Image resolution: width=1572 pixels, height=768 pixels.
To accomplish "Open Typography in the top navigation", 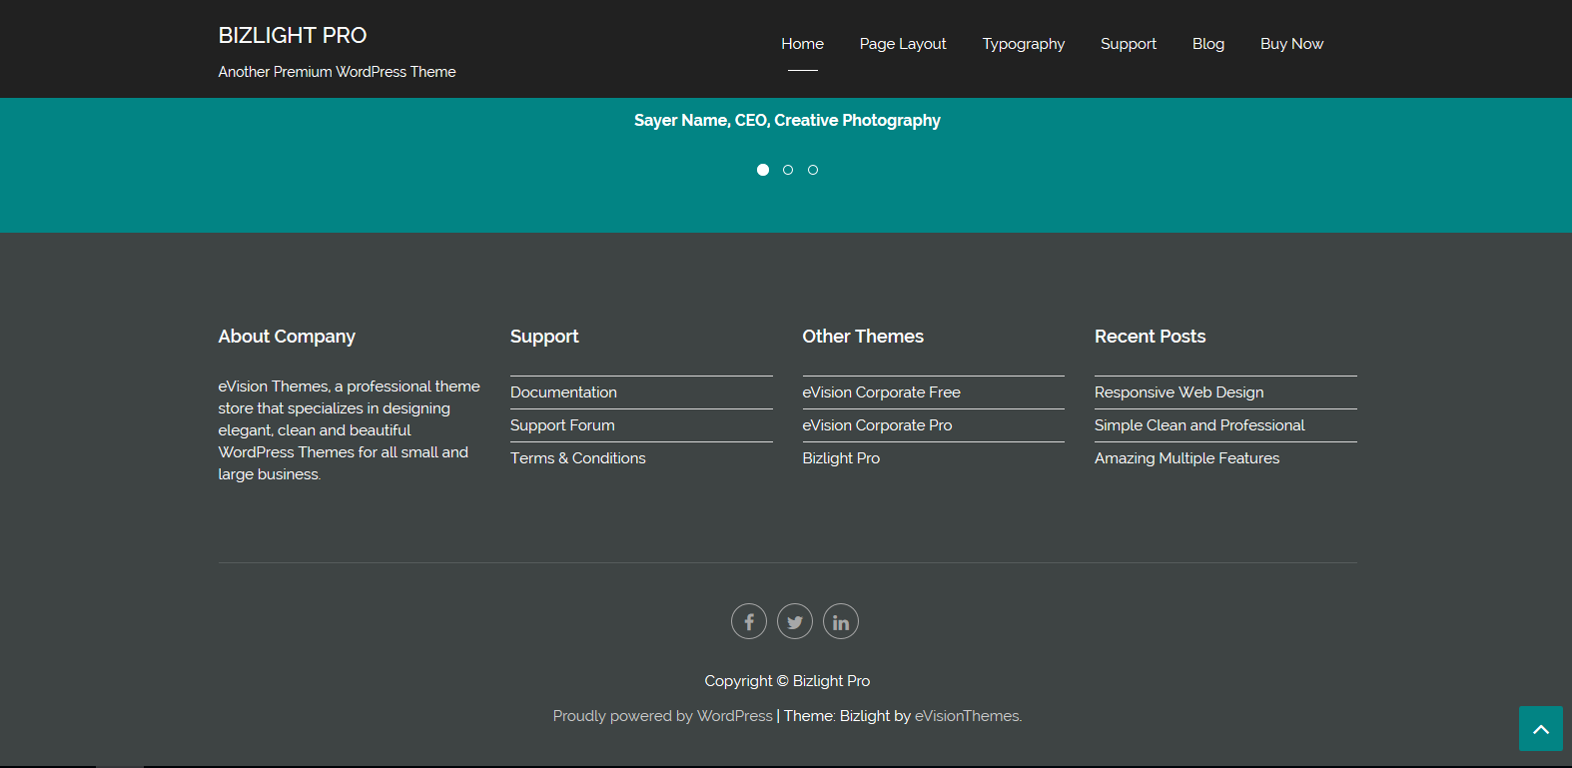I will click(x=1023, y=44).
